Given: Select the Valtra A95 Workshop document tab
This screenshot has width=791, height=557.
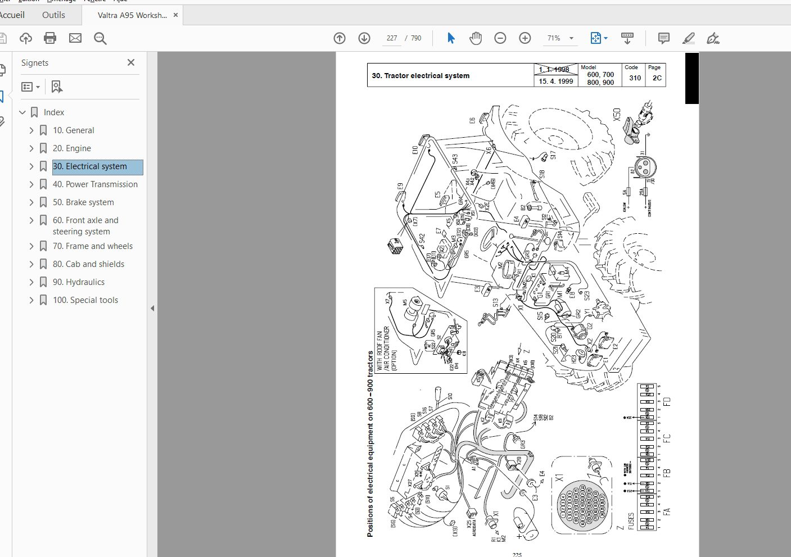Looking at the screenshot, I should coord(132,15).
